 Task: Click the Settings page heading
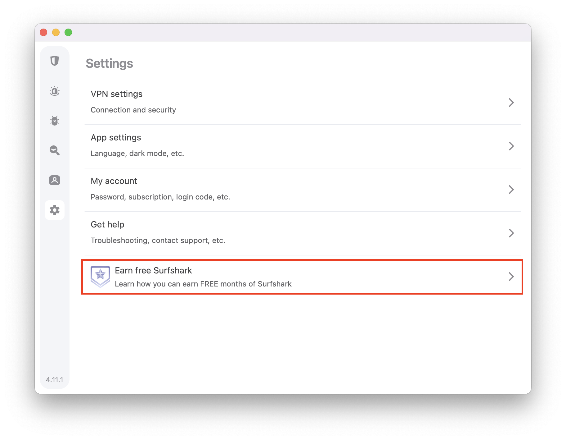click(x=109, y=63)
